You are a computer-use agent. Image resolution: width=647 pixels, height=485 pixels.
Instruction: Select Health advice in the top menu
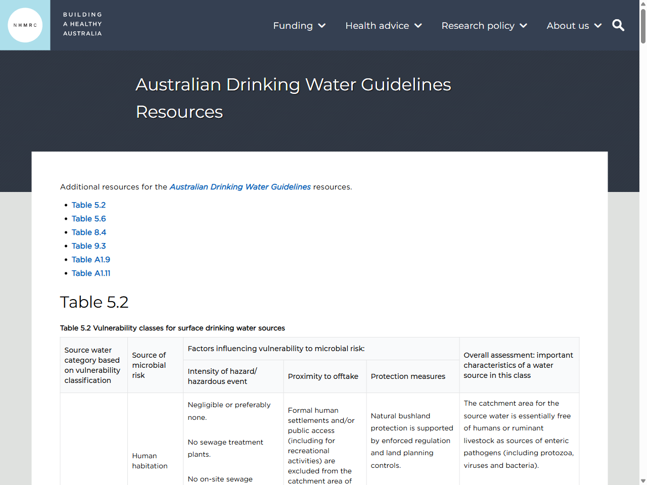(377, 25)
